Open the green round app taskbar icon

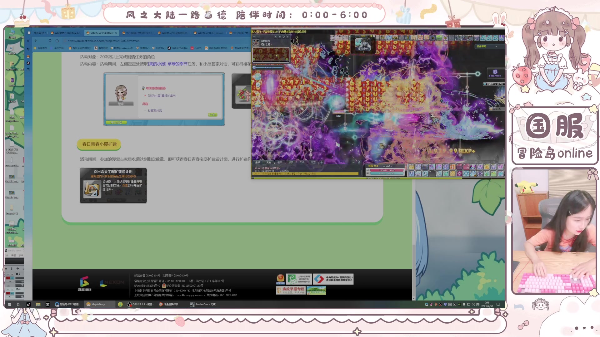tap(120, 304)
